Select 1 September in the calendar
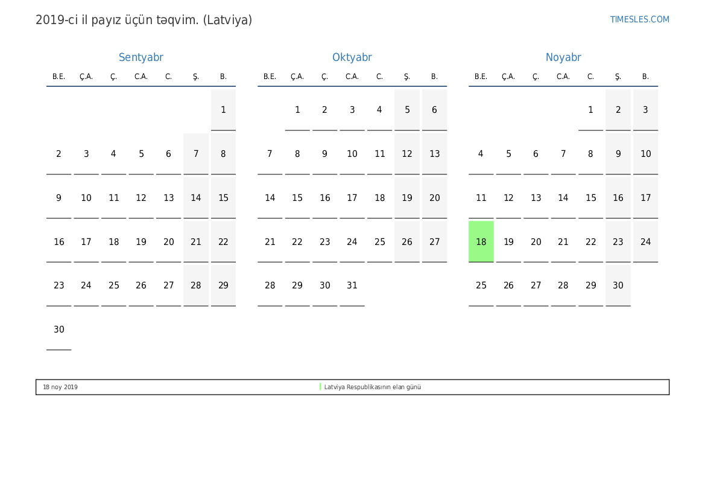This screenshot has height=499, width=705. click(x=223, y=110)
